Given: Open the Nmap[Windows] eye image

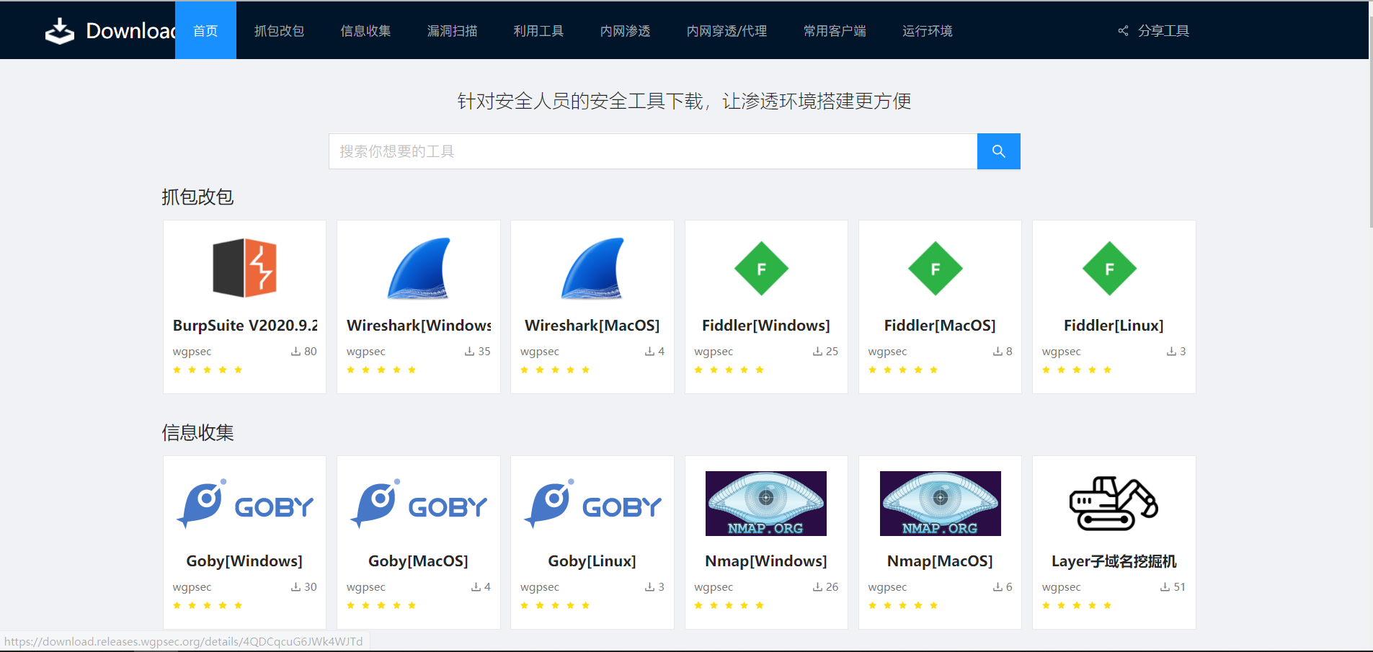Looking at the screenshot, I should coord(766,504).
